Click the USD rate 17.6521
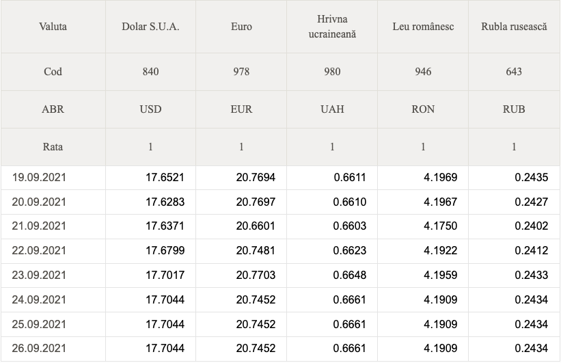 coord(165,178)
